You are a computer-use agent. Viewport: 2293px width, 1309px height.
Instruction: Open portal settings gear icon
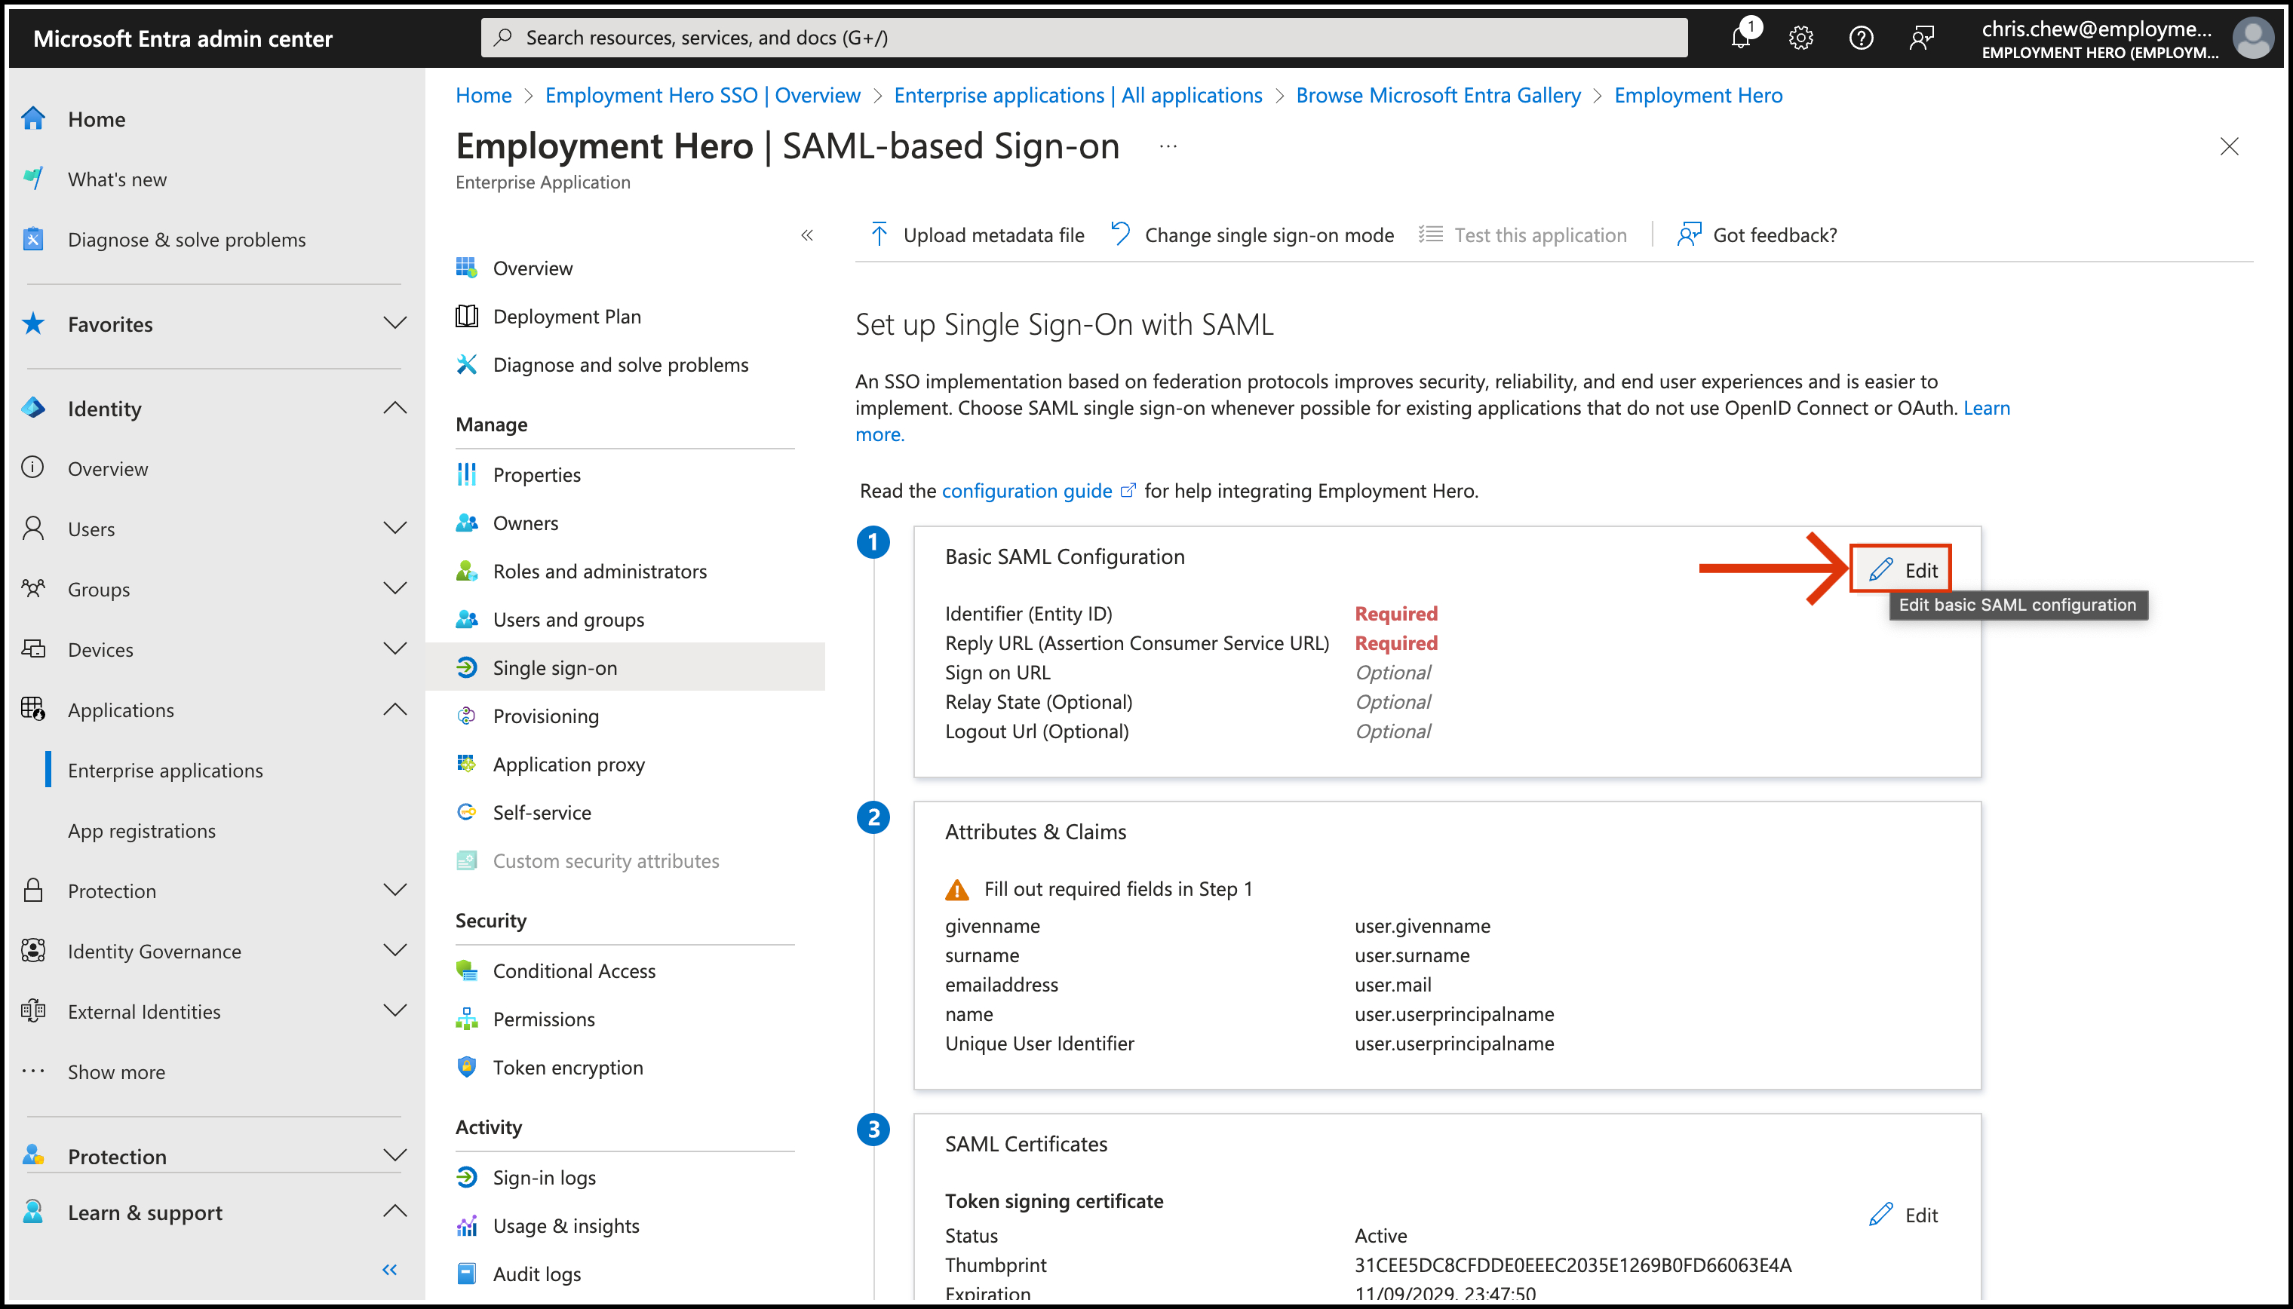pyautogui.click(x=1800, y=38)
